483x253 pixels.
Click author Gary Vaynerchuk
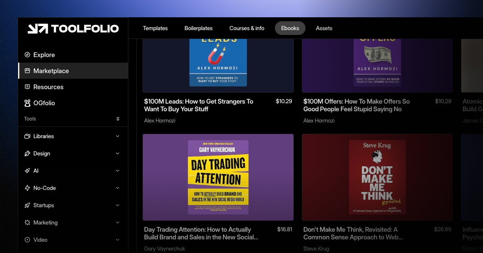pos(165,249)
